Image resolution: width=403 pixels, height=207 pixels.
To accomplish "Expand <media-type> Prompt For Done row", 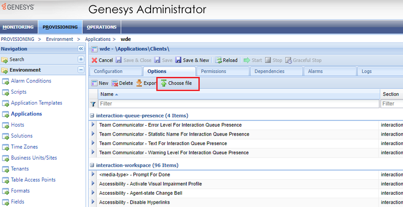I will click(x=93, y=174).
